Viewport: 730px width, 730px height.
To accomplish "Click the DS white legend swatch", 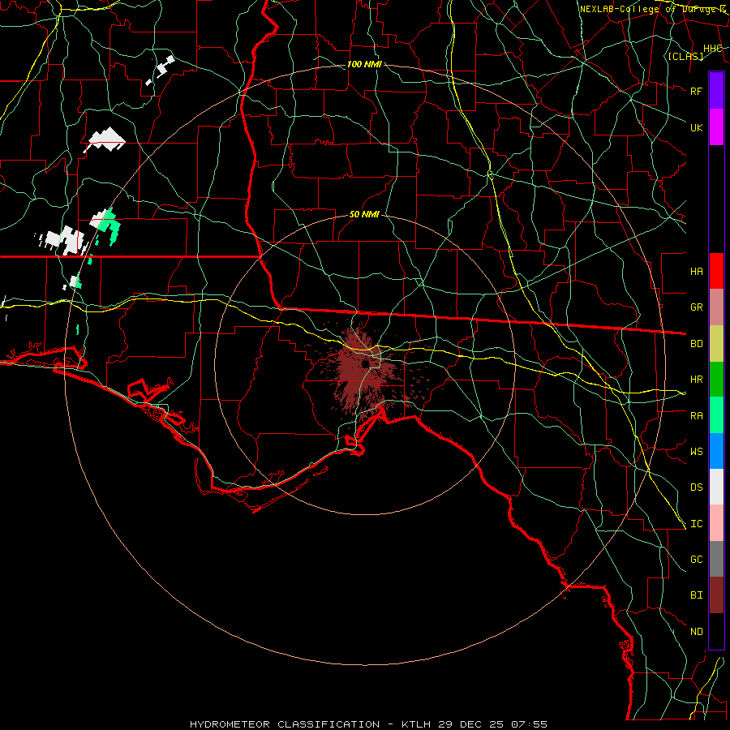I will [716, 487].
